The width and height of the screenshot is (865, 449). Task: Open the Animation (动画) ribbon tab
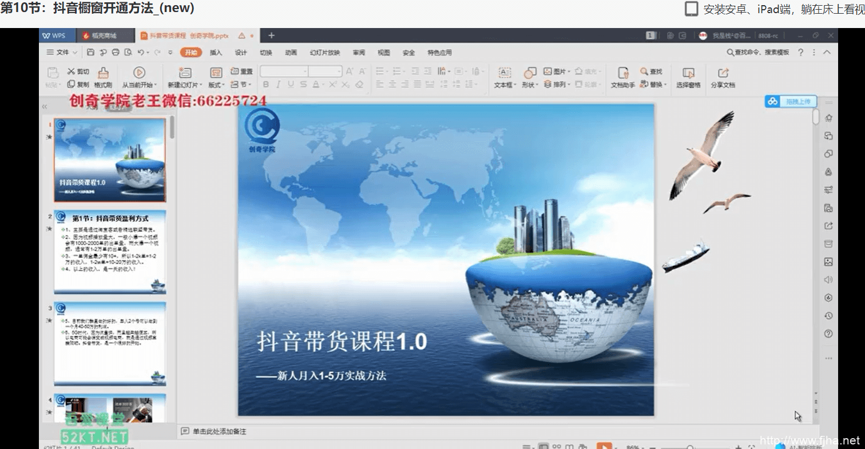click(291, 52)
